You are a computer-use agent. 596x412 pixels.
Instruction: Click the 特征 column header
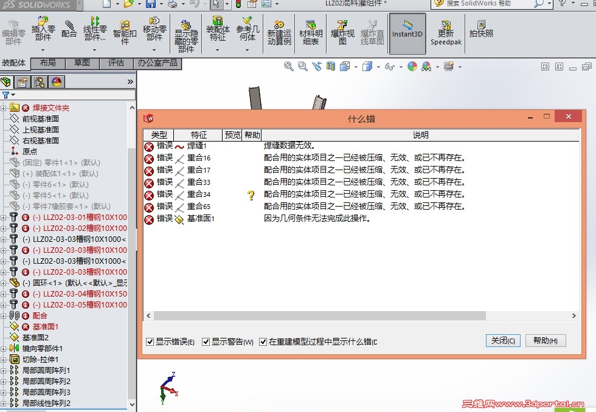point(198,135)
